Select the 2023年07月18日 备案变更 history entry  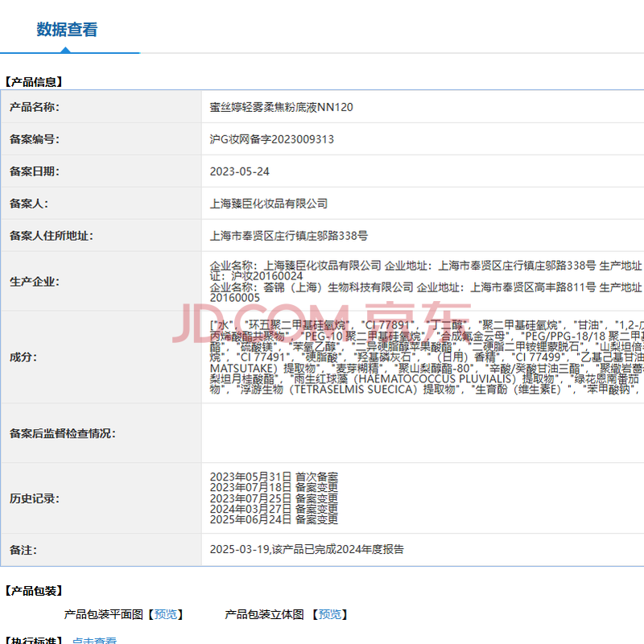pos(274,487)
